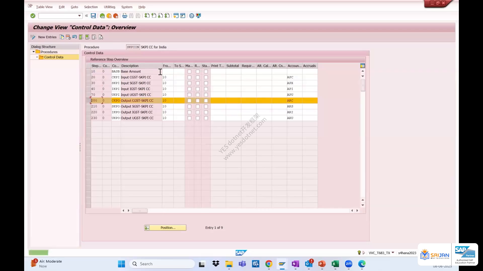Tick Statistics checkbox for Input SGST-SKPI CC

(x=206, y=83)
